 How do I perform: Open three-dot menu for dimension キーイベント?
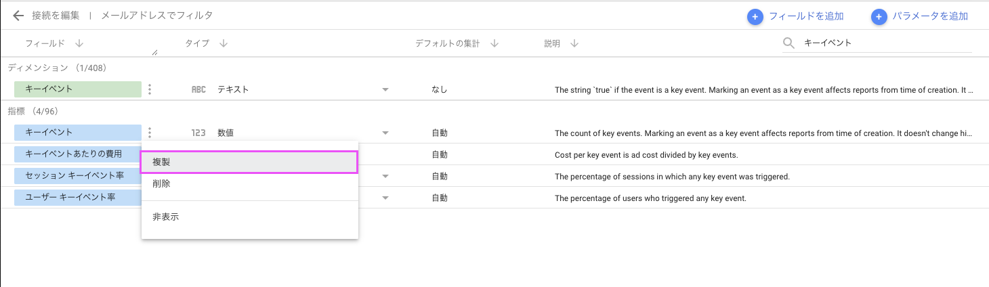click(150, 89)
